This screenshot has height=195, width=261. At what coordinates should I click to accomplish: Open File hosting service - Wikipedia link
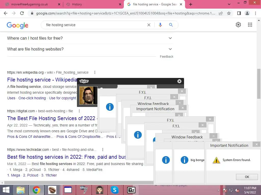point(42,80)
